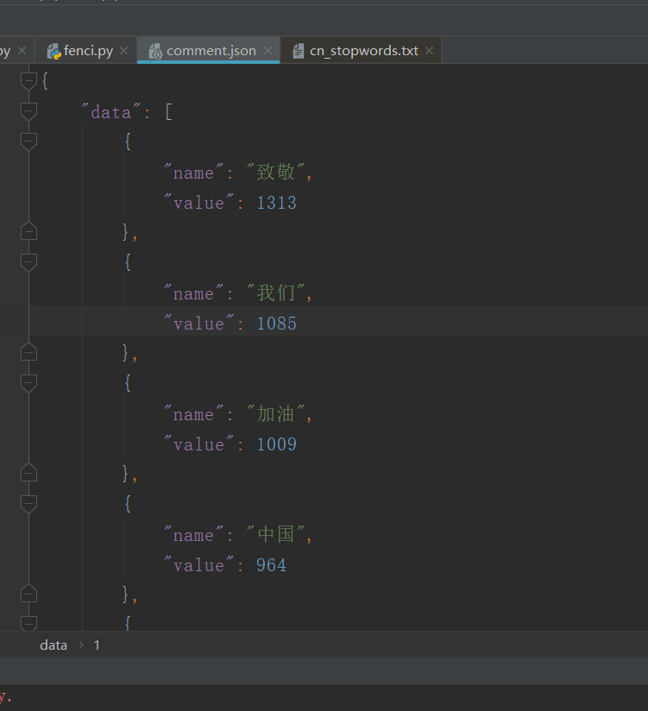The image size is (648, 711).
Task: Fold the closing brace marker after value 1085
Action: (28, 352)
